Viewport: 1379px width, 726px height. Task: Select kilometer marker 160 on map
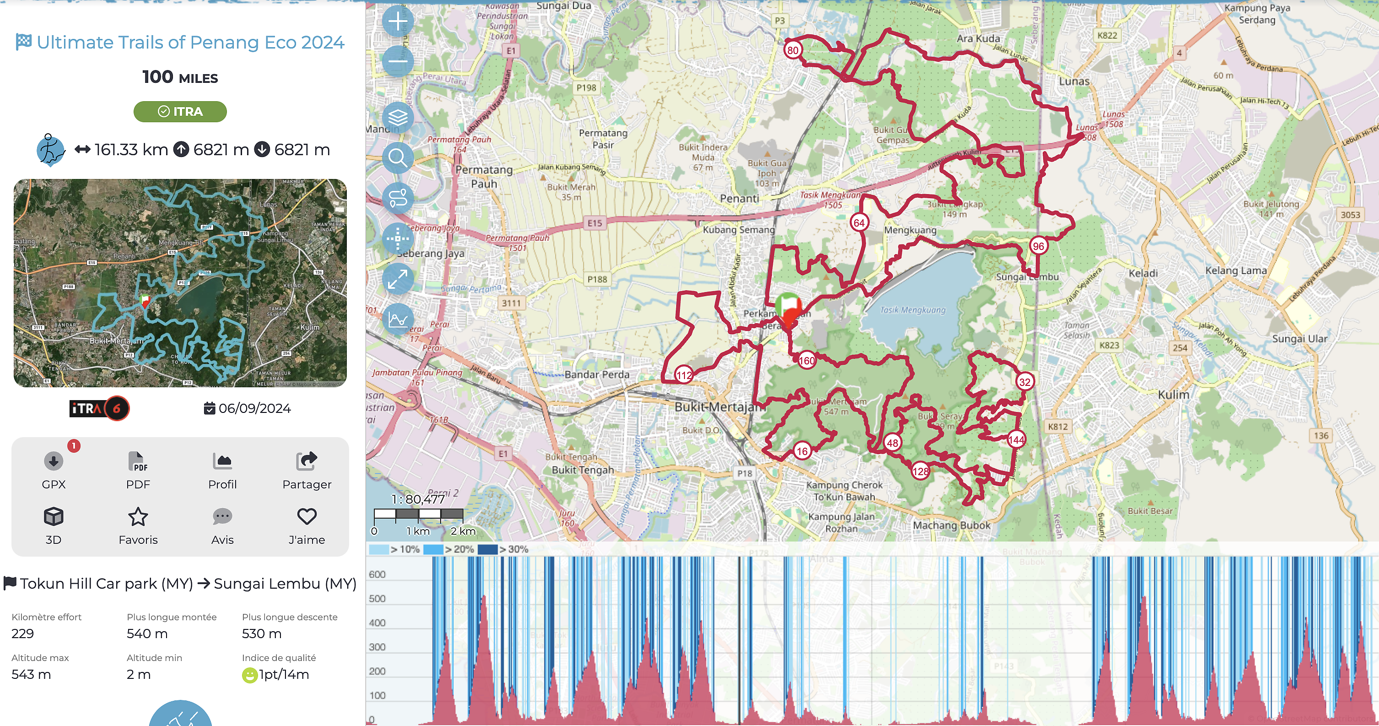(807, 361)
